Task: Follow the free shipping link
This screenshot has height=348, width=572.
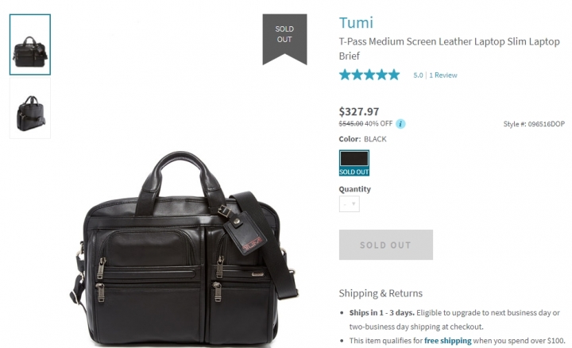Action: coord(447,340)
